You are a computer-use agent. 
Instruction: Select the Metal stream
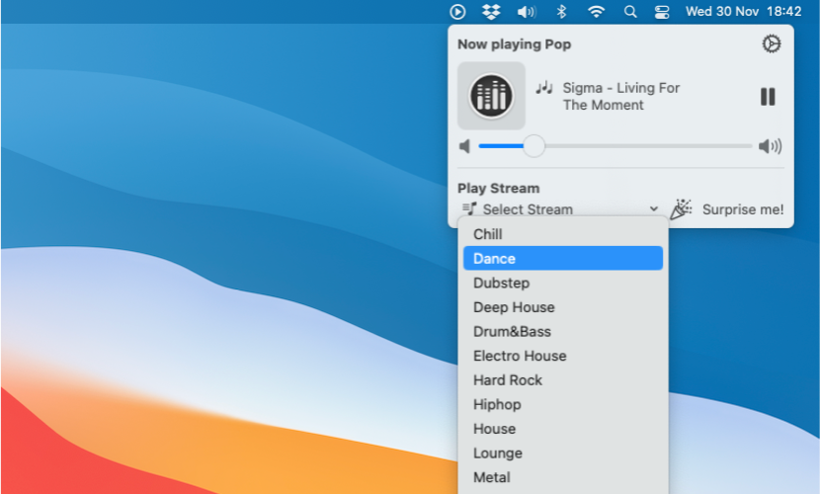(x=563, y=477)
